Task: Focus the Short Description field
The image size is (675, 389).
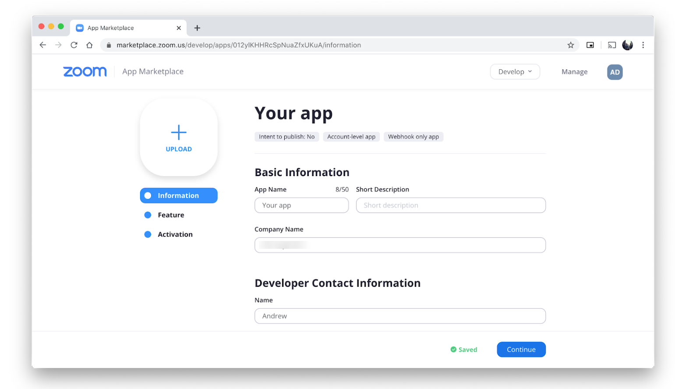Action: click(x=450, y=205)
